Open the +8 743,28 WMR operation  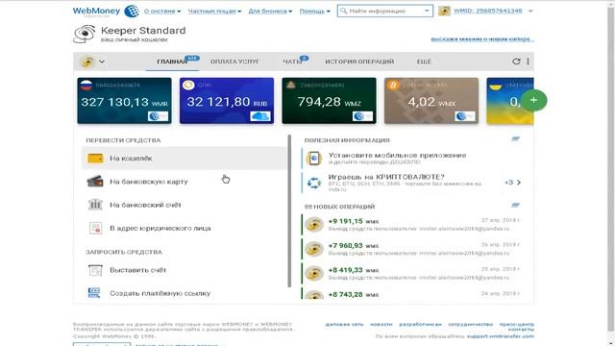tap(411, 294)
